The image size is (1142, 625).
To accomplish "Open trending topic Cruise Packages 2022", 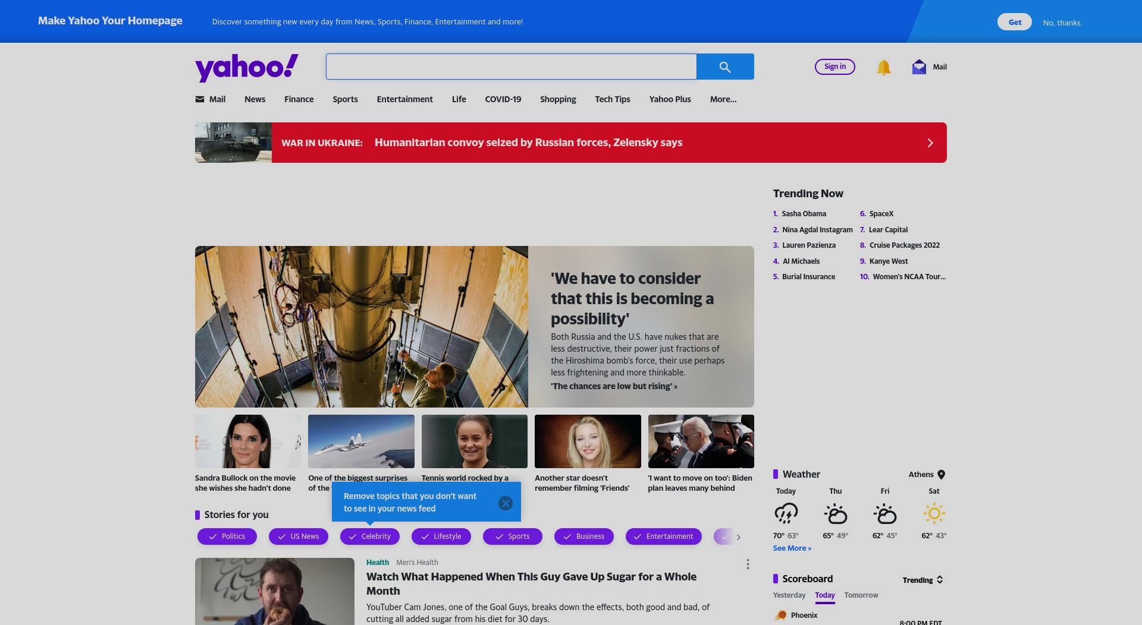I will click(x=904, y=245).
